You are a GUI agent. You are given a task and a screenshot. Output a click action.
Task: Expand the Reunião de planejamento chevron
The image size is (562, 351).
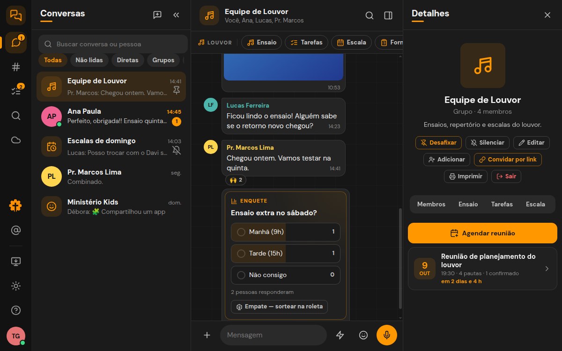point(547,269)
